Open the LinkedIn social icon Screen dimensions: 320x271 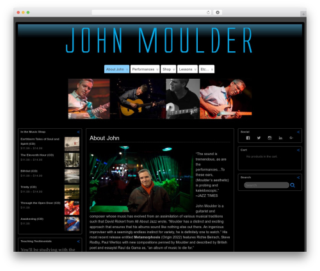(x=280, y=138)
